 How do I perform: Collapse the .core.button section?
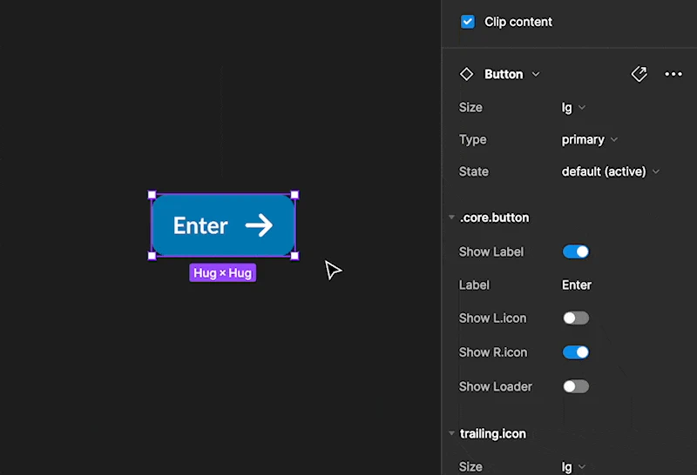pyautogui.click(x=451, y=217)
